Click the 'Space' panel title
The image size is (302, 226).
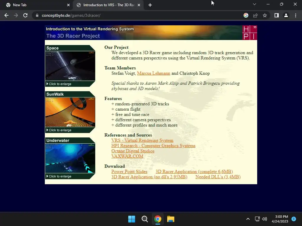pos(52,48)
